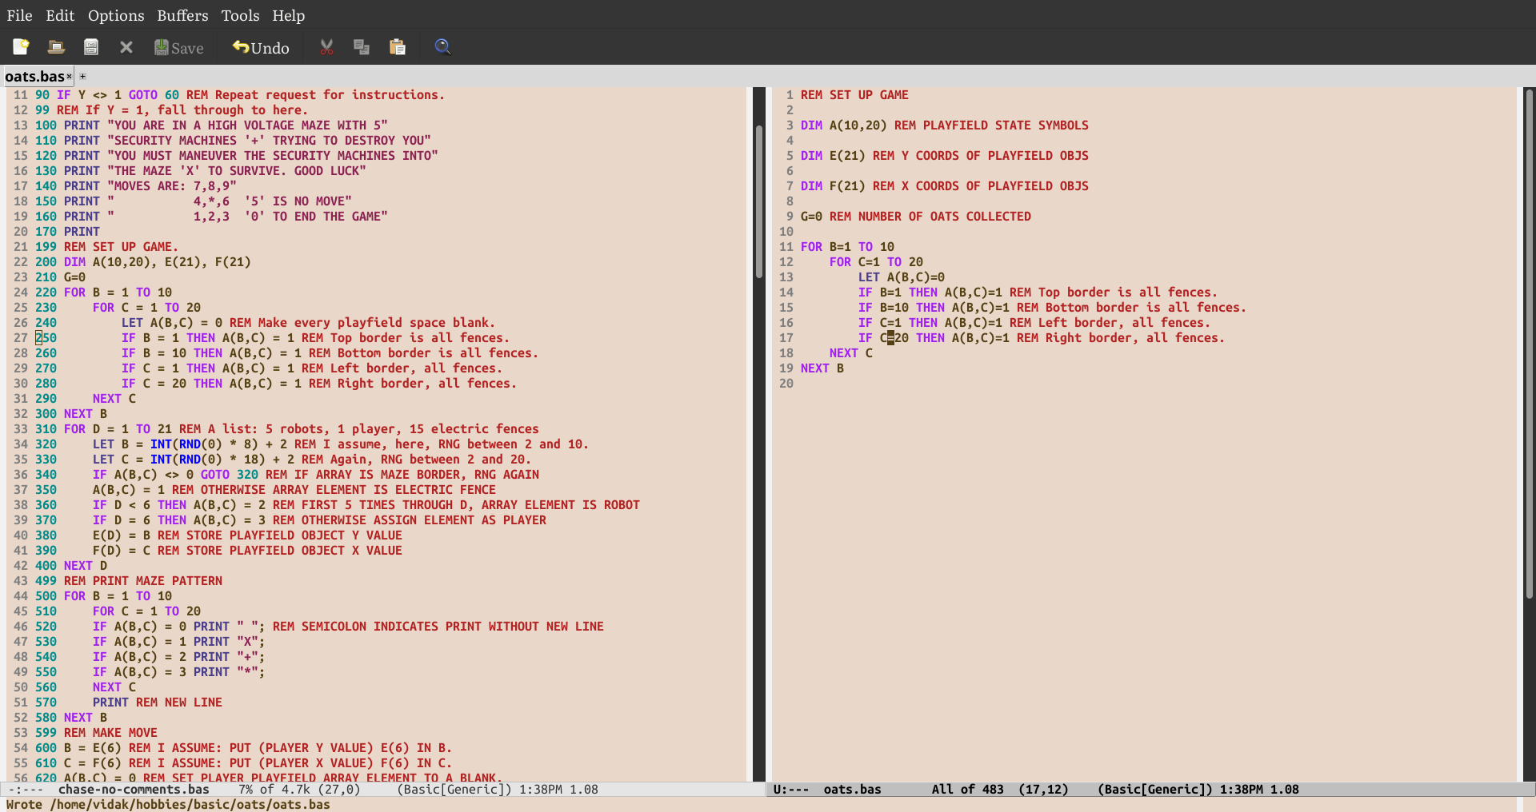
Task: Select the oats.bas tab
Action: coord(34,77)
